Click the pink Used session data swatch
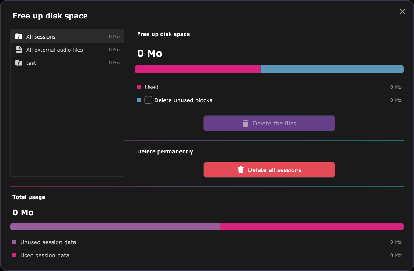Image resolution: width=414 pixels, height=271 pixels. point(14,255)
